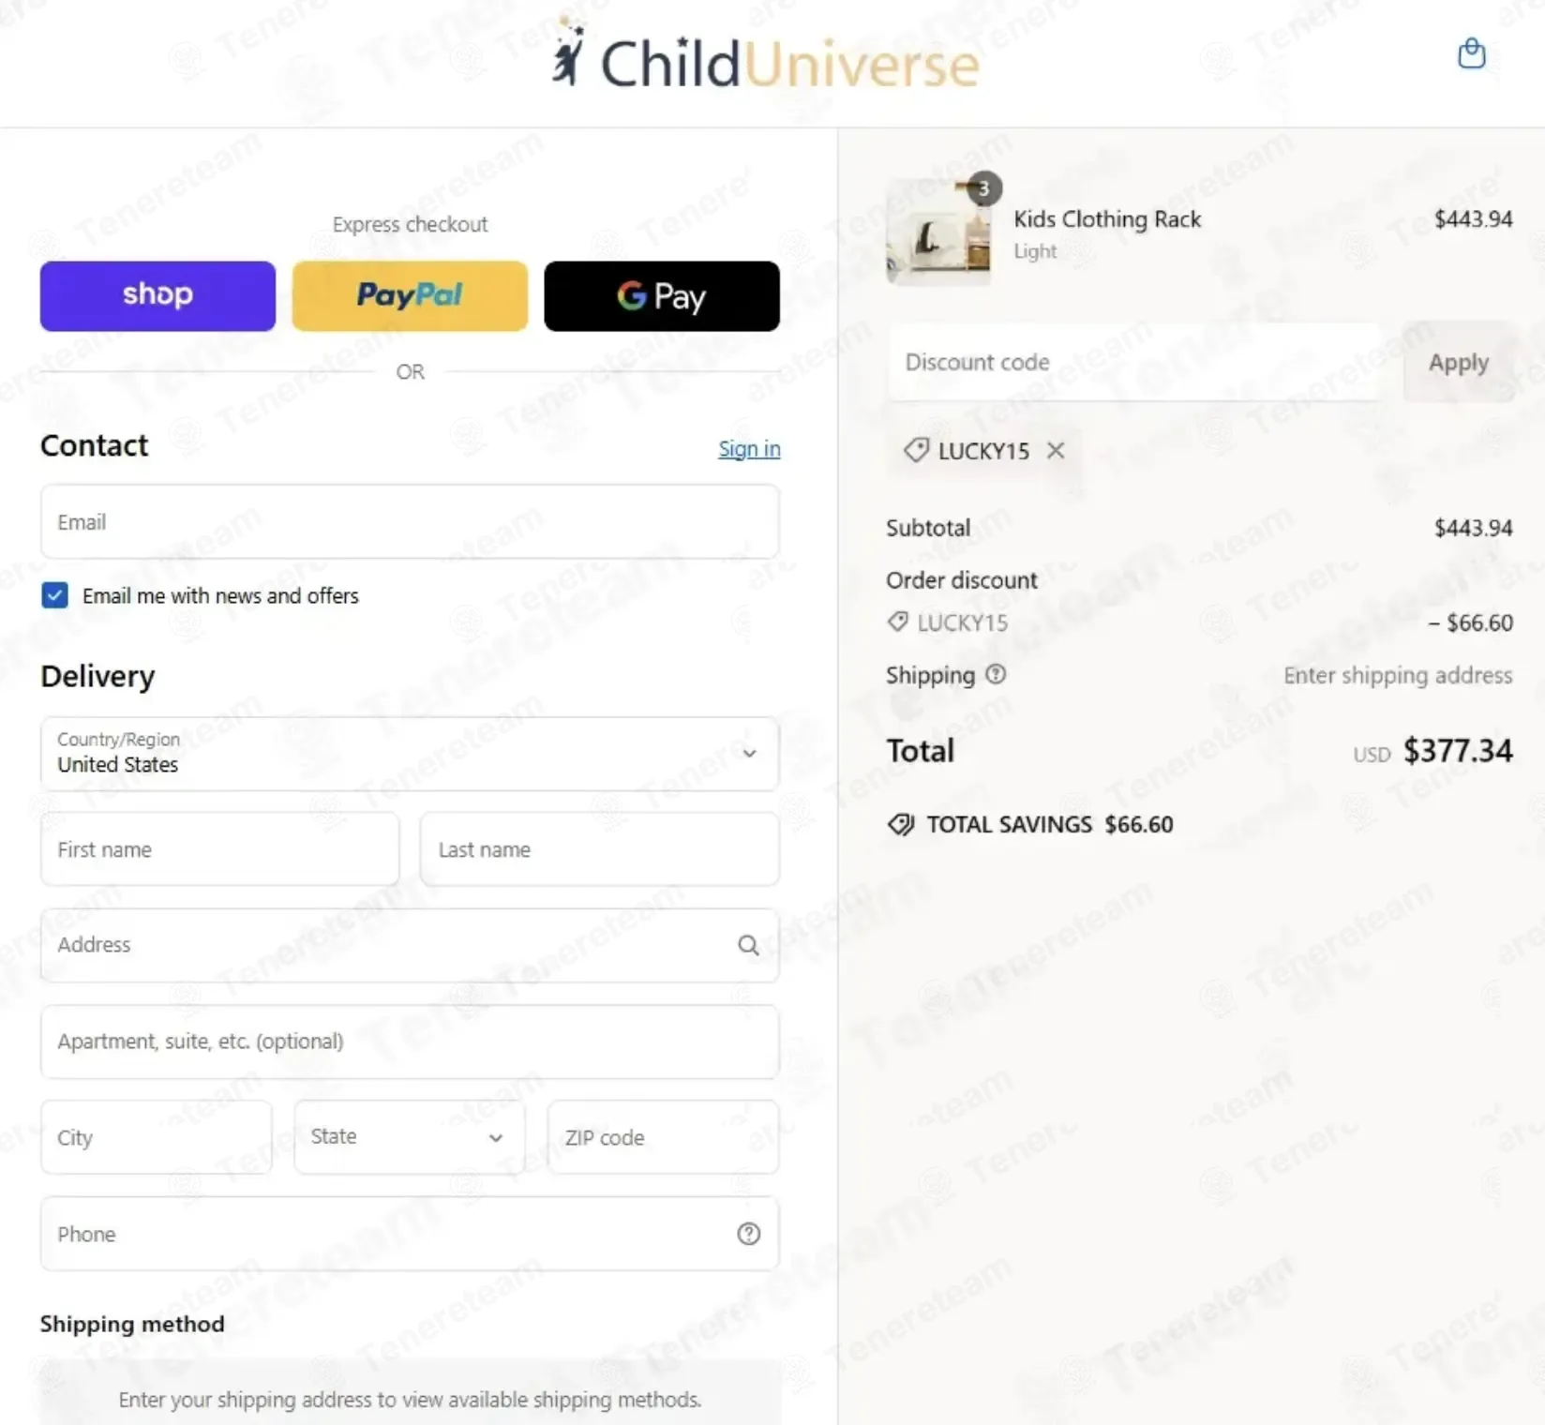Open the shopping bag cart icon

1471,53
